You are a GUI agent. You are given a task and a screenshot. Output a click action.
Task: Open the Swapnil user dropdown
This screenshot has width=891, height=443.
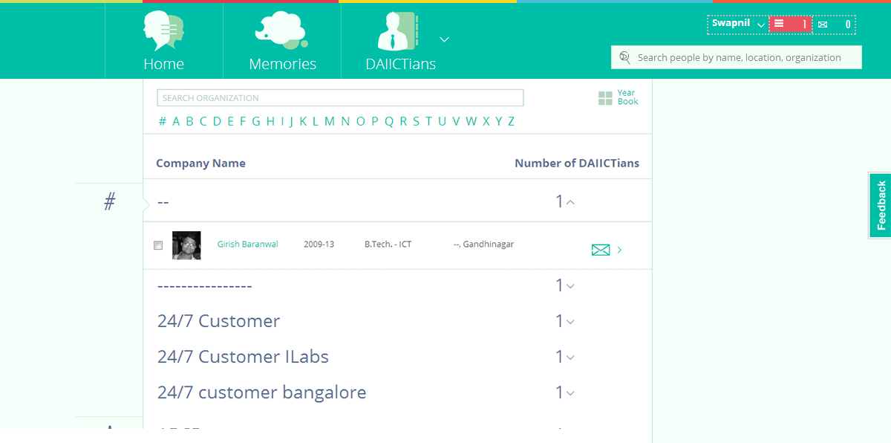coord(738,24)
